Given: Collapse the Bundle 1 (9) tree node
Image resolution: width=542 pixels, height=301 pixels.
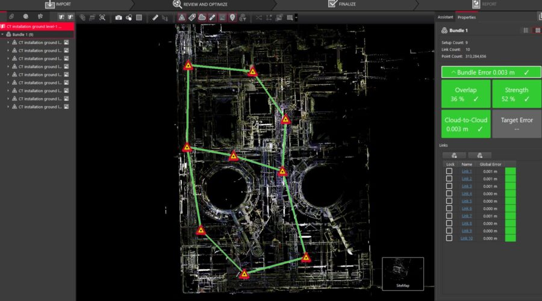Looking at the screenshot, I should coord(4,35).
